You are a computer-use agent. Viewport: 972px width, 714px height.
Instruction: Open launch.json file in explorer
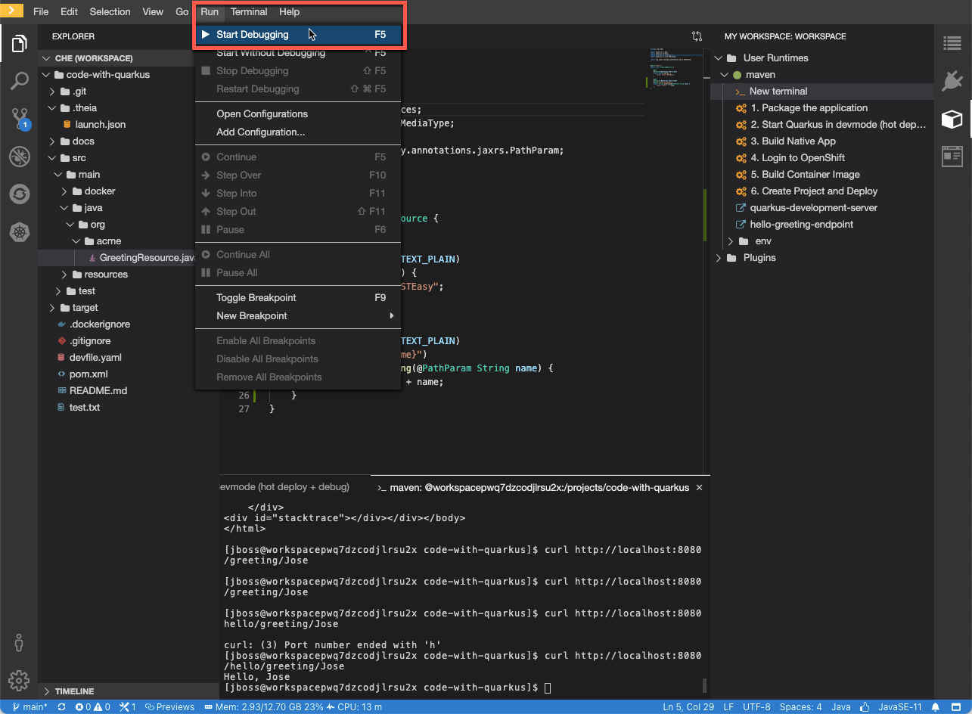(101, 125)
